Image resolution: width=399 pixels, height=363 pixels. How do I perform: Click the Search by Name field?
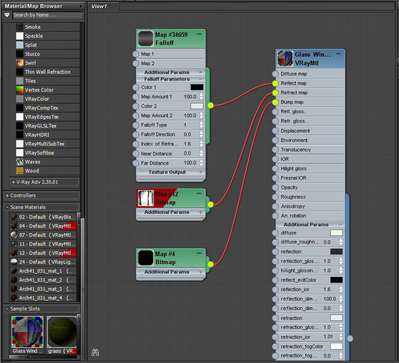[47, 15]
